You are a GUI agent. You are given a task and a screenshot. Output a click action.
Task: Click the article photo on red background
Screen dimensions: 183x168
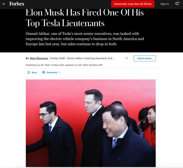tap(91, 123)
